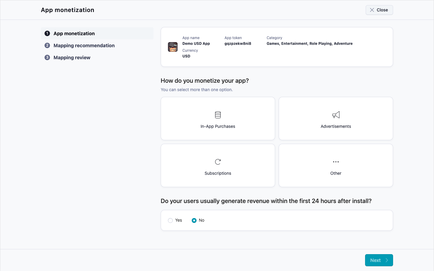This screenshot has width=434, height=271.
Task: Click the step 2 numbered circle icon
Action: pyautogui.click(x=47, y=45)
